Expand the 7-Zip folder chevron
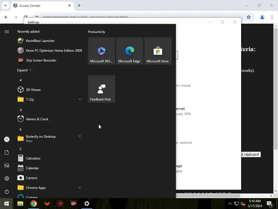Viewport: 278px width, 209px height. click(80, 99)
